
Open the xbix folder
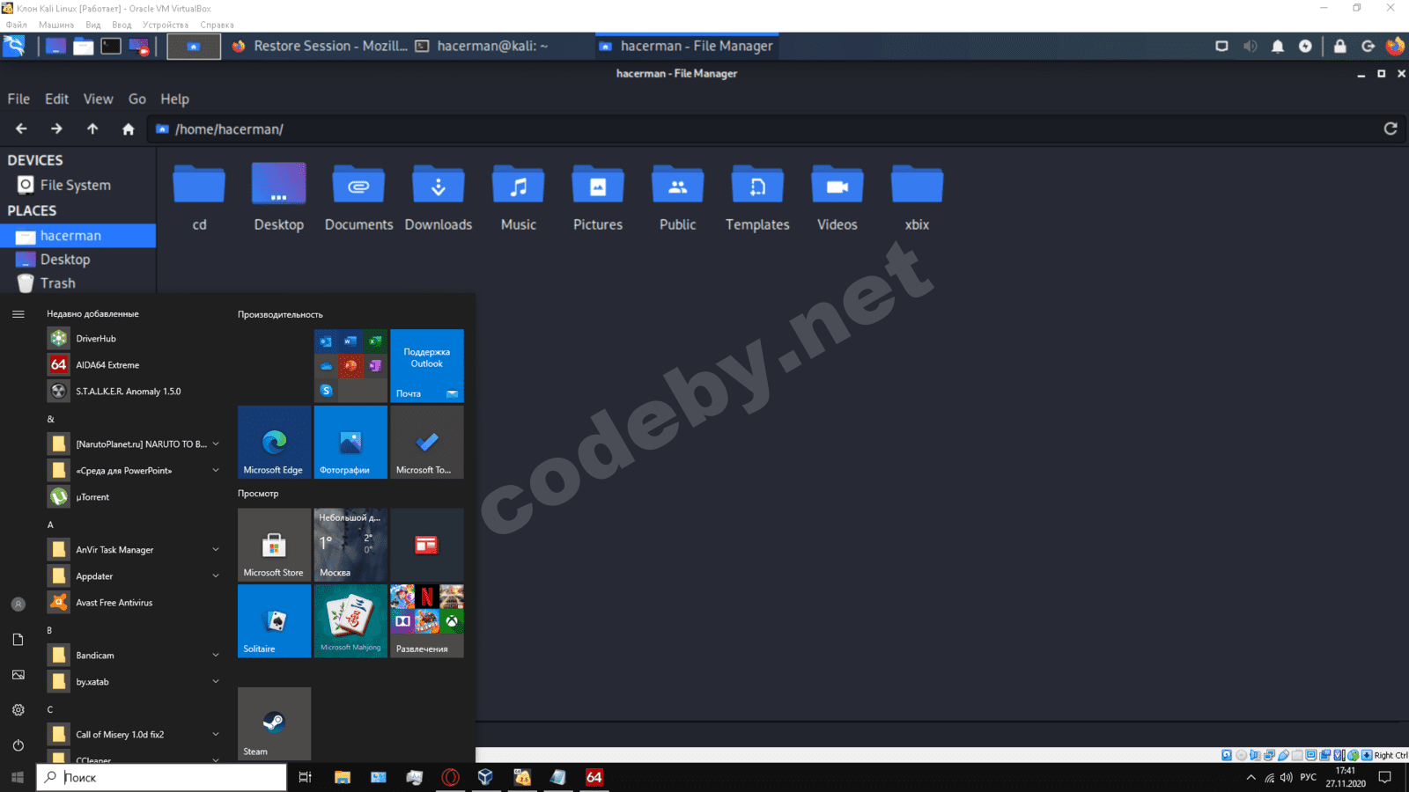917,198
